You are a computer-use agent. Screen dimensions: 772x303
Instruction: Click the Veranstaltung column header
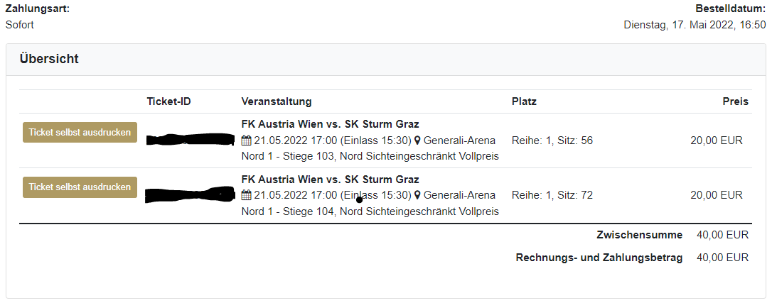point(277,101)
